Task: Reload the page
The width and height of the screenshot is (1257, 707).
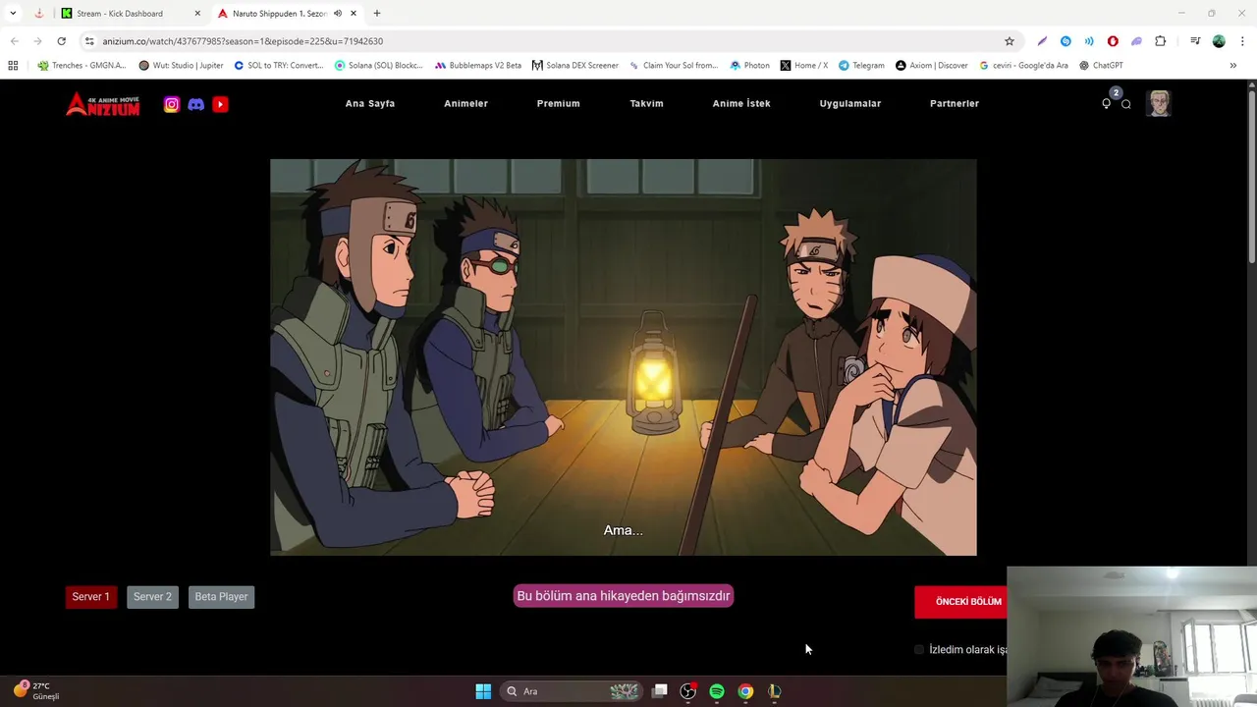Action: (x=61, y=41)
